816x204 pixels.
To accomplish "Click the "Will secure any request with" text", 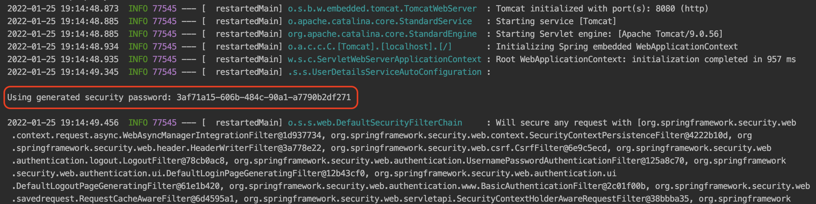I will tap(563, 123).
